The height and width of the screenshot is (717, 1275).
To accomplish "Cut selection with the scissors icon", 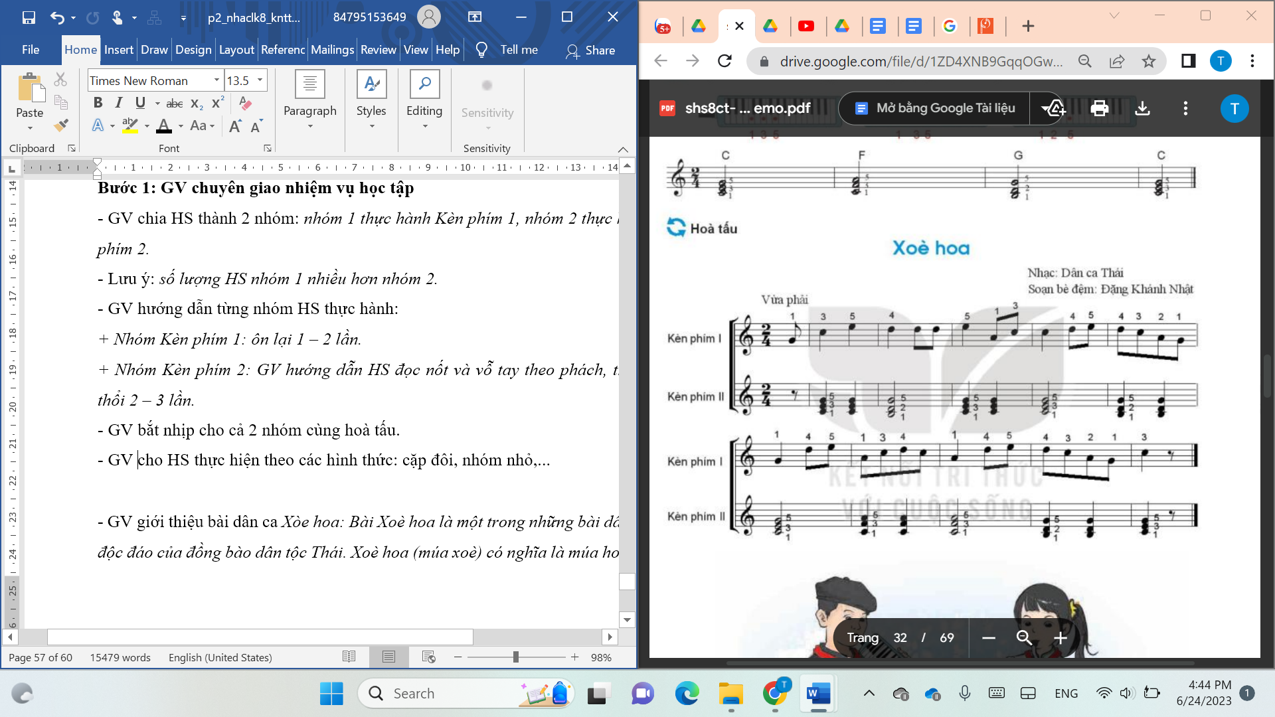I will pos(60,80).
